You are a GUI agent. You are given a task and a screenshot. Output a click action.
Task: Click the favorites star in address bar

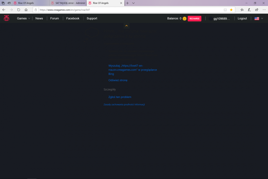[x=231, y=10]
